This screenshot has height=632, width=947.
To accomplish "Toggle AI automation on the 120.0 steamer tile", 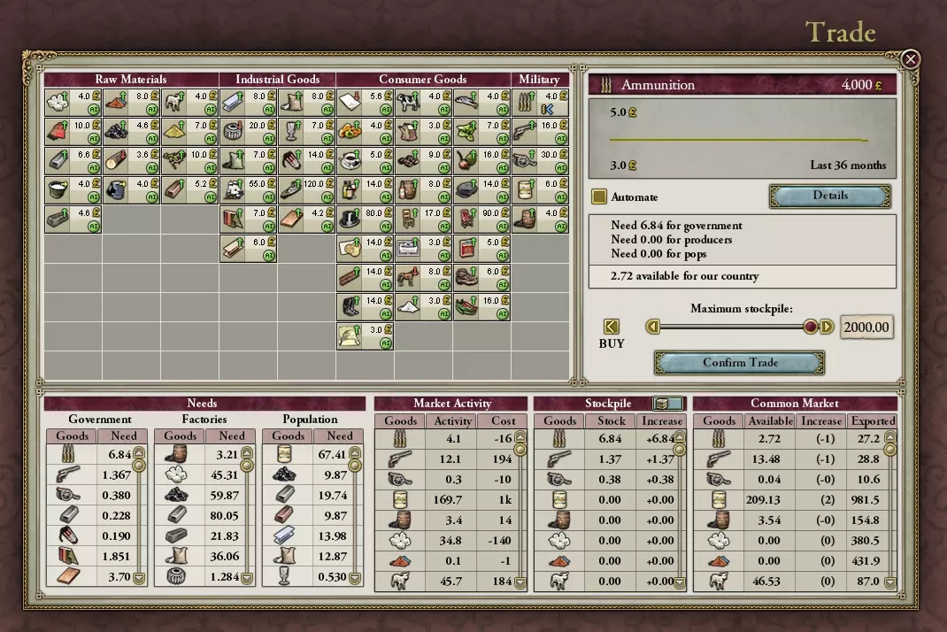I will [x=328, y=197].
